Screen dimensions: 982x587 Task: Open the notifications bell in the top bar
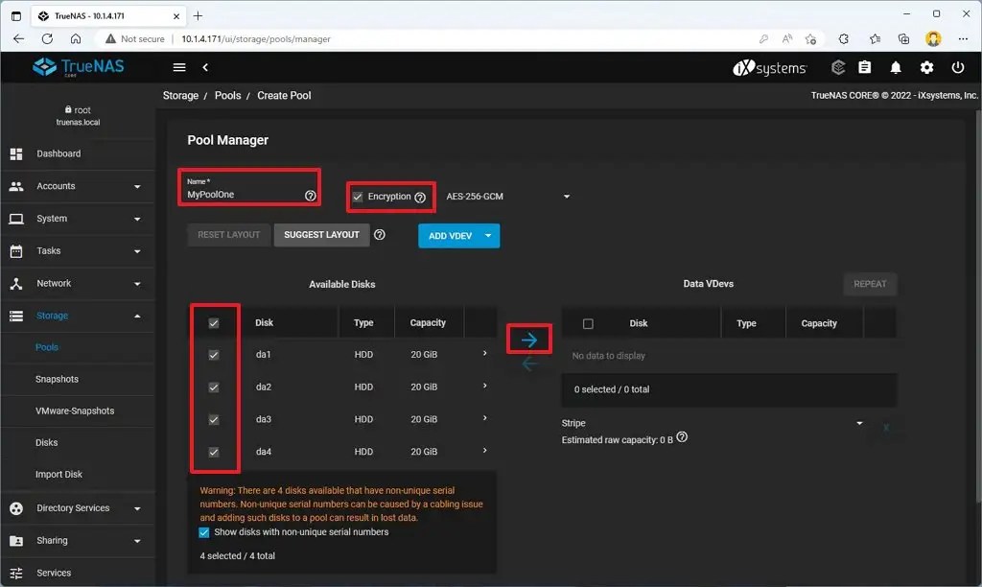(x=894, y=67)
